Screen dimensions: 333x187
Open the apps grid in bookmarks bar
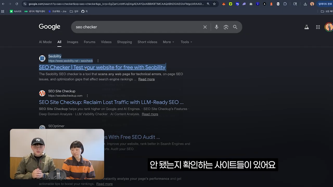pyautogui.click(x=3, y=11)
